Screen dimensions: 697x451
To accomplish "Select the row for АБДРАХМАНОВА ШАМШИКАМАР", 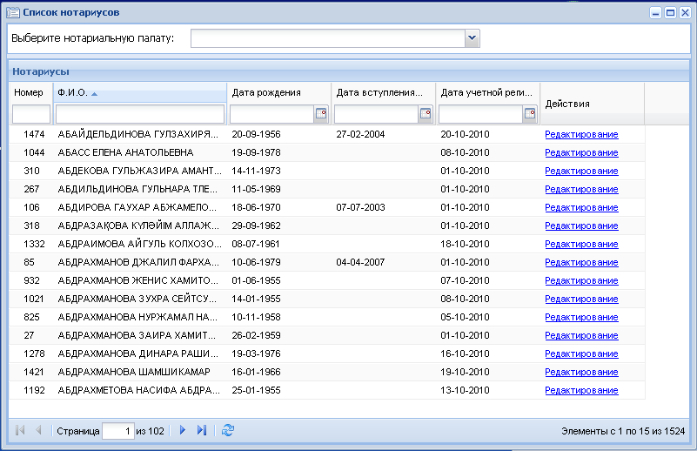I will pyautogui.click(x=326, y=372).
